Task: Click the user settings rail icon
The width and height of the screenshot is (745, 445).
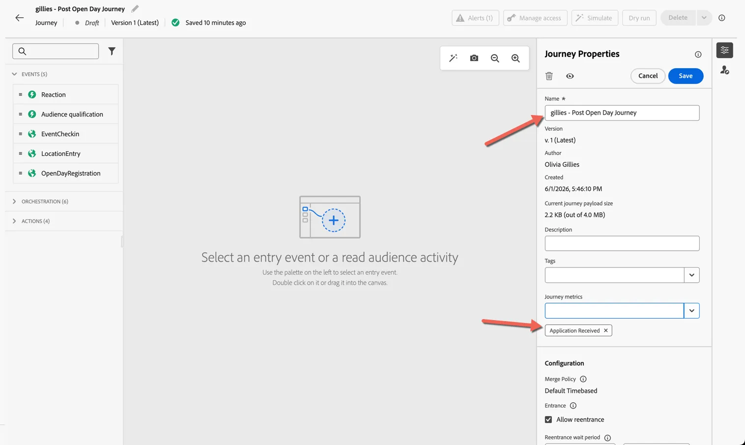Action: pyautogui.click(x=725, y=70)
